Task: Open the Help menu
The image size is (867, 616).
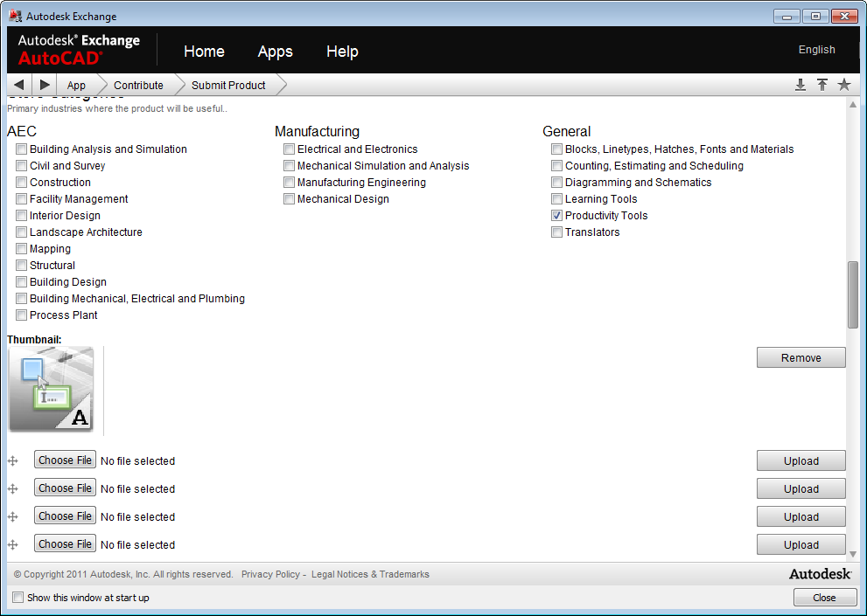Action: [x=342, y=52]
